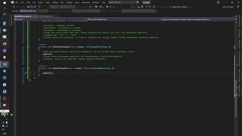Click the navigate backward toolbar icon
Image resolution: width=242 pixels, height=136 pixels.
(x=14, y=7)
